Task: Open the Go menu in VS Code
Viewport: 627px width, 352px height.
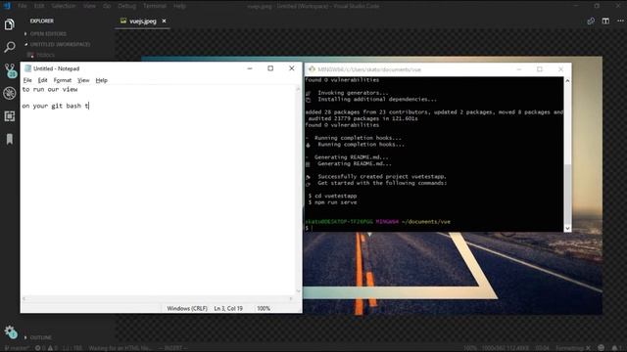Action: coord(107,6)
